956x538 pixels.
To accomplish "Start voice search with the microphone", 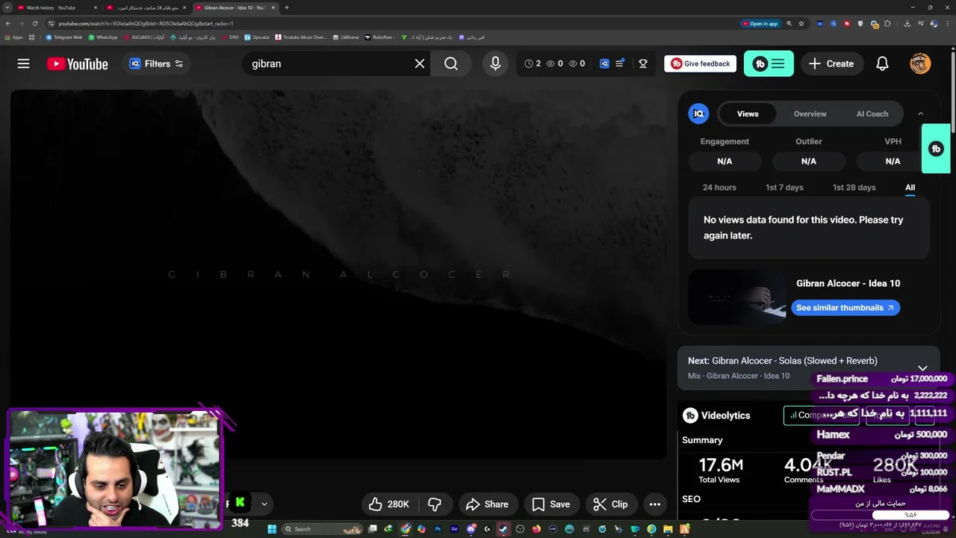I will pos(495,64).
